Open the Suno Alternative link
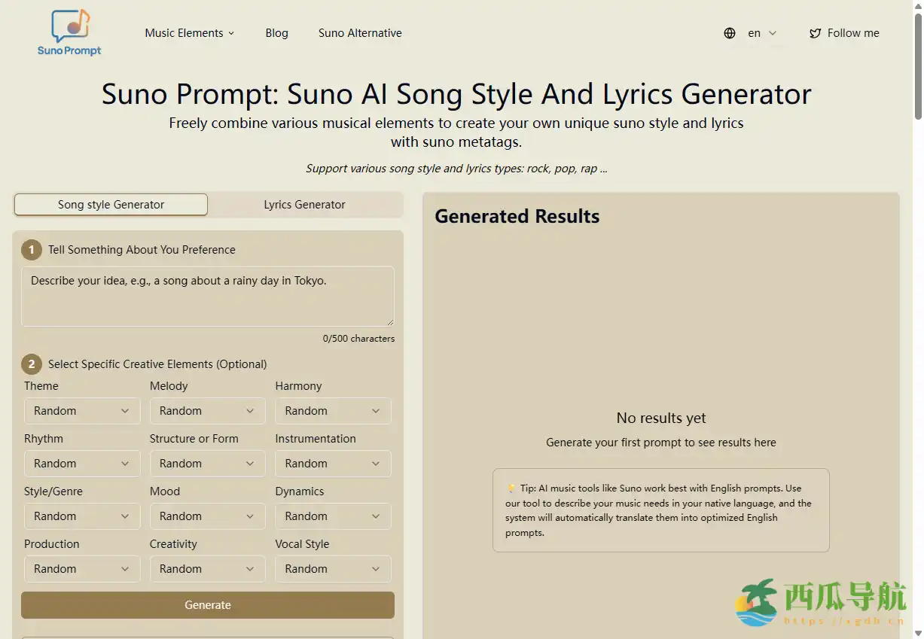This screenshot has width=924, height=639. point(360,33)
